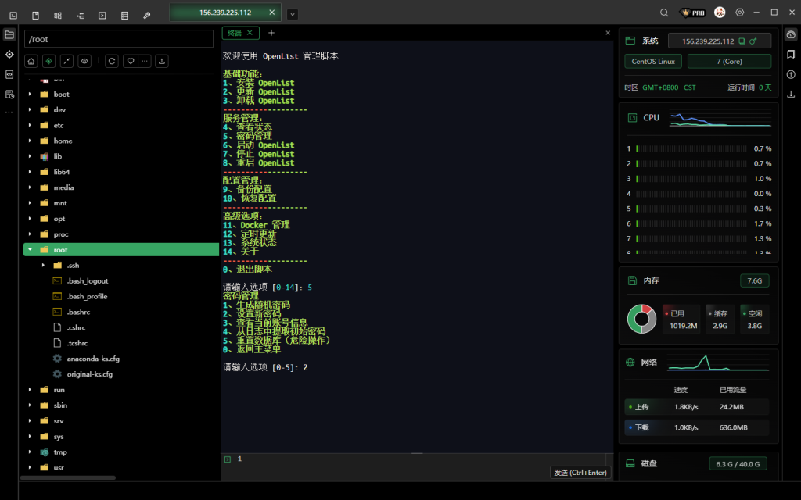Open the bookmark icon in right sidebar

coord(791,55)
